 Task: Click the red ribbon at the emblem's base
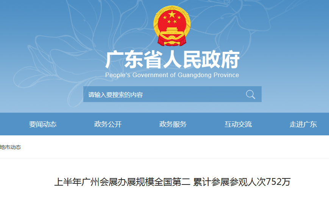coord(172,41)
